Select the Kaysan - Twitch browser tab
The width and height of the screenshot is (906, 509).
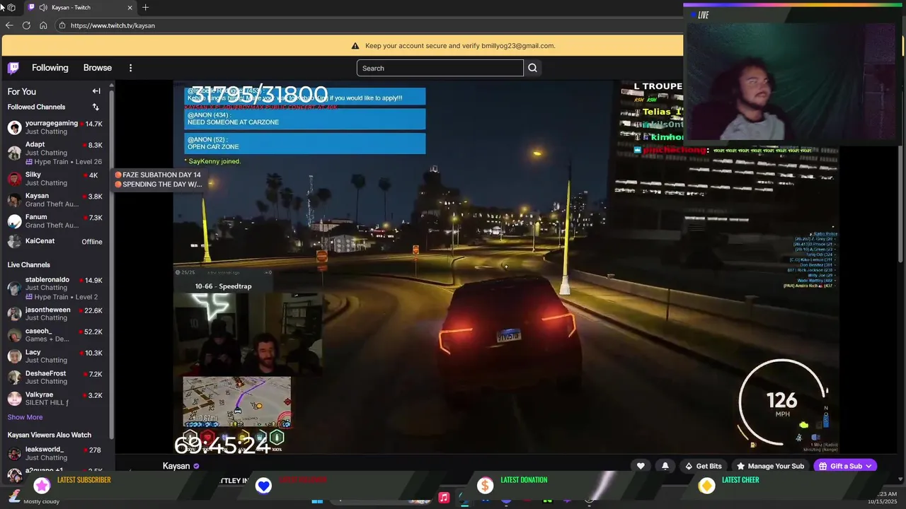coord(81,7)
